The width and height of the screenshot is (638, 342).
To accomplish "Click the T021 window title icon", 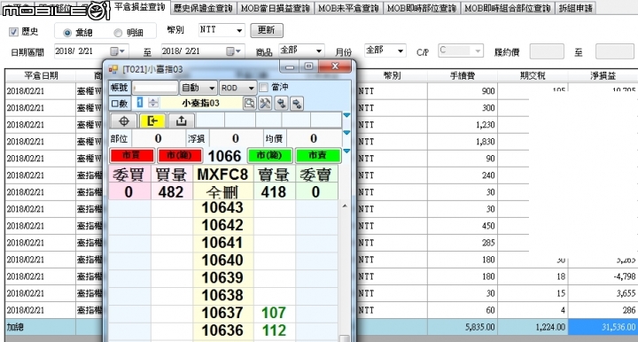I will (x=113, y=69).
